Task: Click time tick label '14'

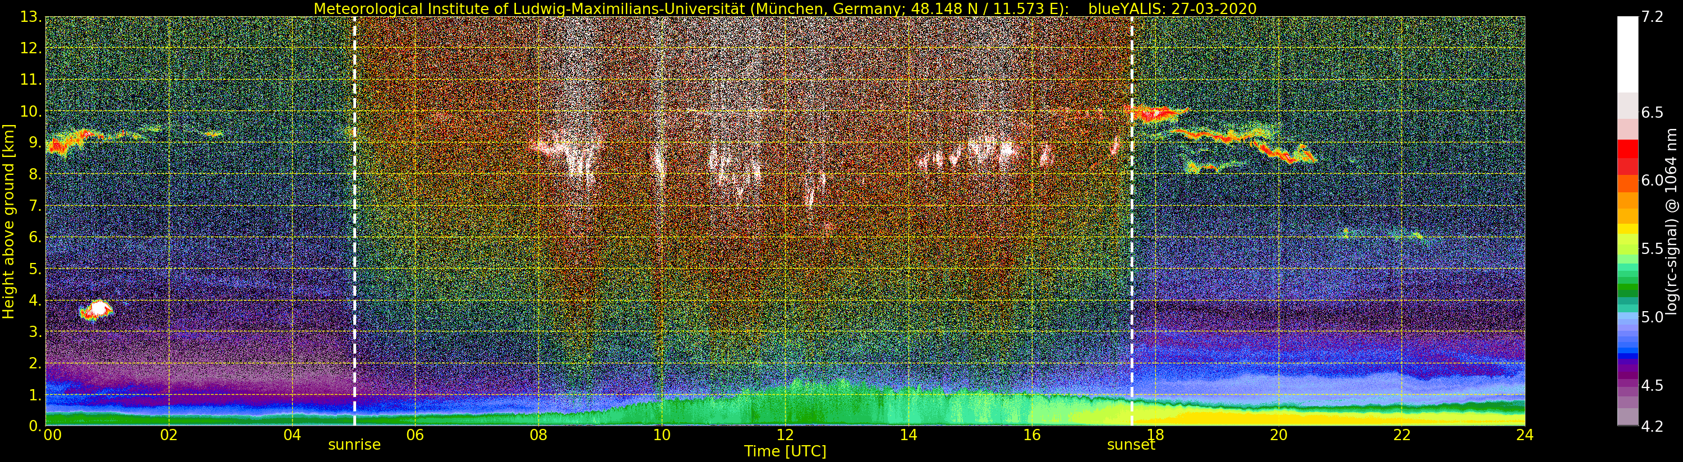Action: (x=908, y=435)
